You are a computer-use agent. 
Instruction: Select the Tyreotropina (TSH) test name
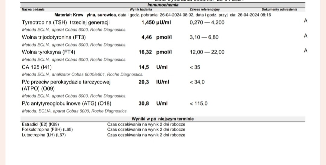66,22
